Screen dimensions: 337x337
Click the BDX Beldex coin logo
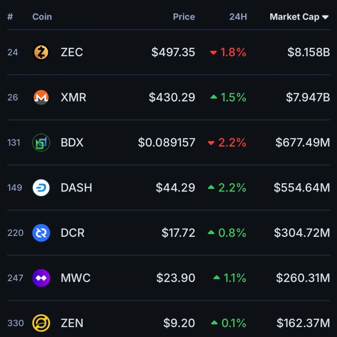41,142
